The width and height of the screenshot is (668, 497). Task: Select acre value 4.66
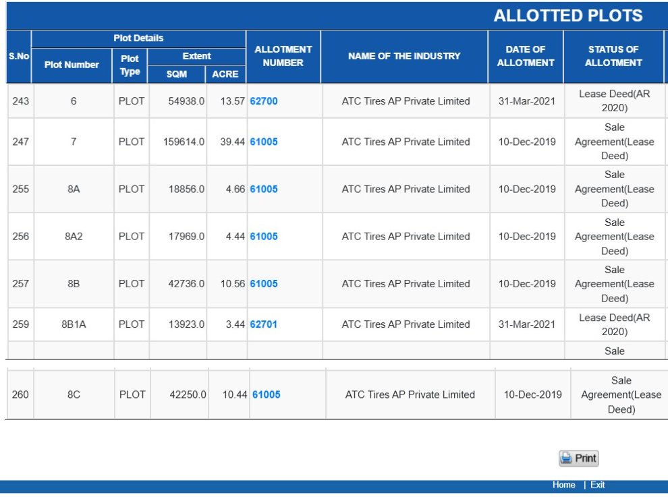coord(235,189)
